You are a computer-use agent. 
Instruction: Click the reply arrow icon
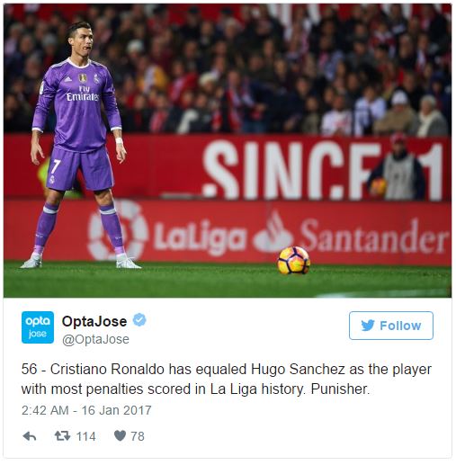[30, 436]
